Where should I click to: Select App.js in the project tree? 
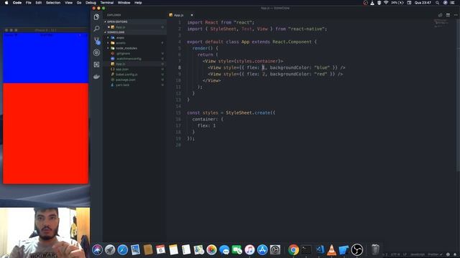point(120,64)
